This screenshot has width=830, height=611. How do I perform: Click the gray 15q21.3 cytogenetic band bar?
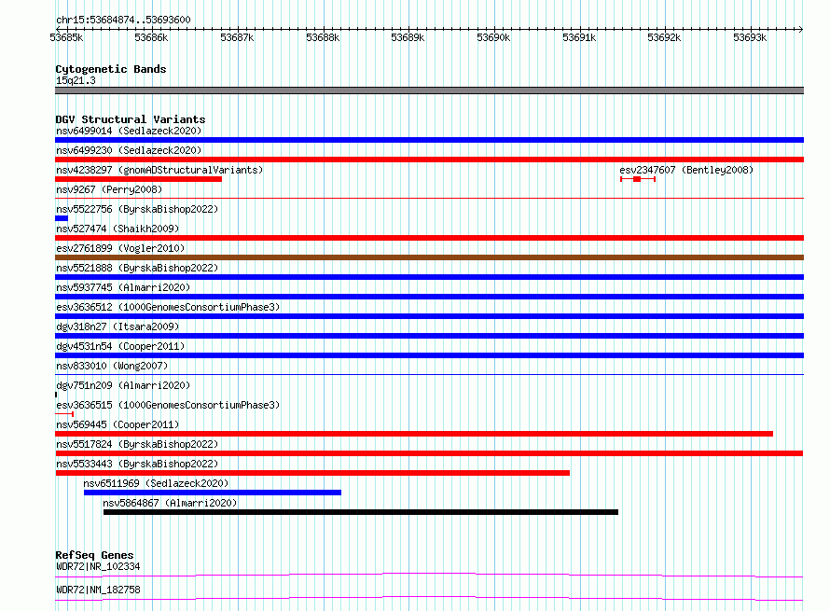click(429, 90)
